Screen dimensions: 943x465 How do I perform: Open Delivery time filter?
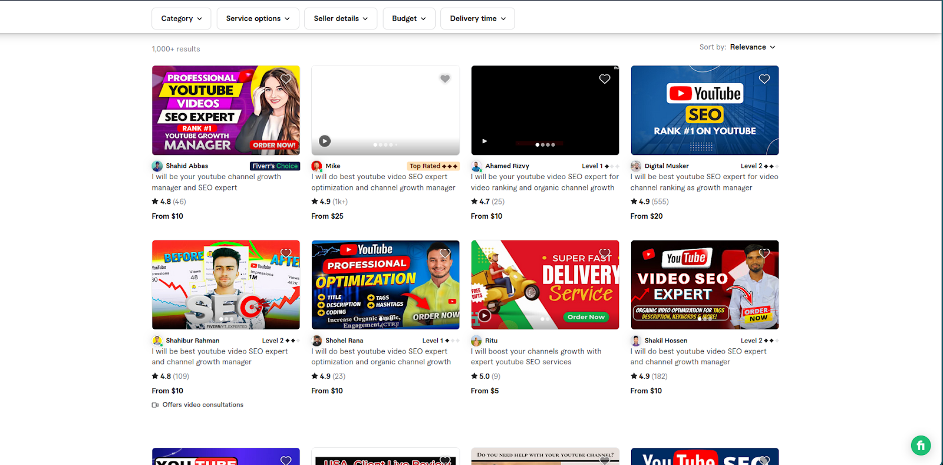click(478, 18)
